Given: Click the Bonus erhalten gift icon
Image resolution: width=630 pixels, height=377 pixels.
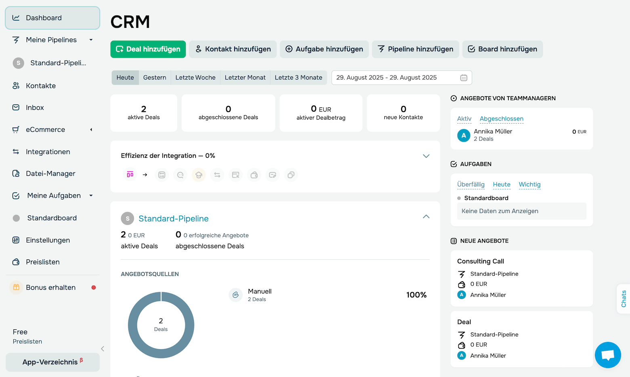Looking at the screenshot, I should (x=16, y=287).
